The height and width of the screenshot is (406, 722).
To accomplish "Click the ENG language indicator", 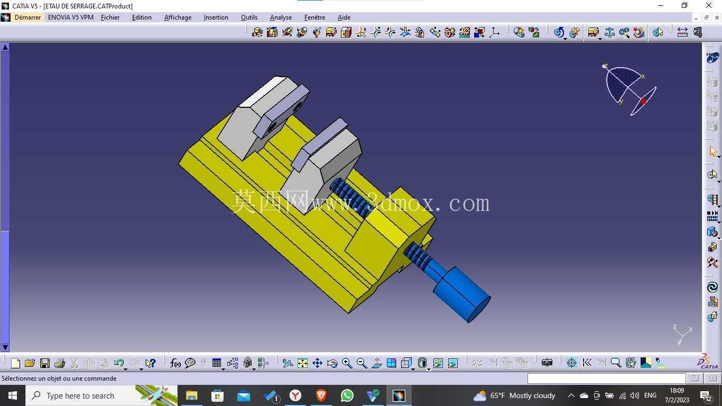I will (651, 395).
